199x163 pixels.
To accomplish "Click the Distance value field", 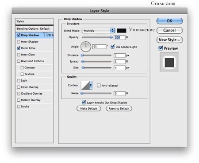I will coord(119,56).
